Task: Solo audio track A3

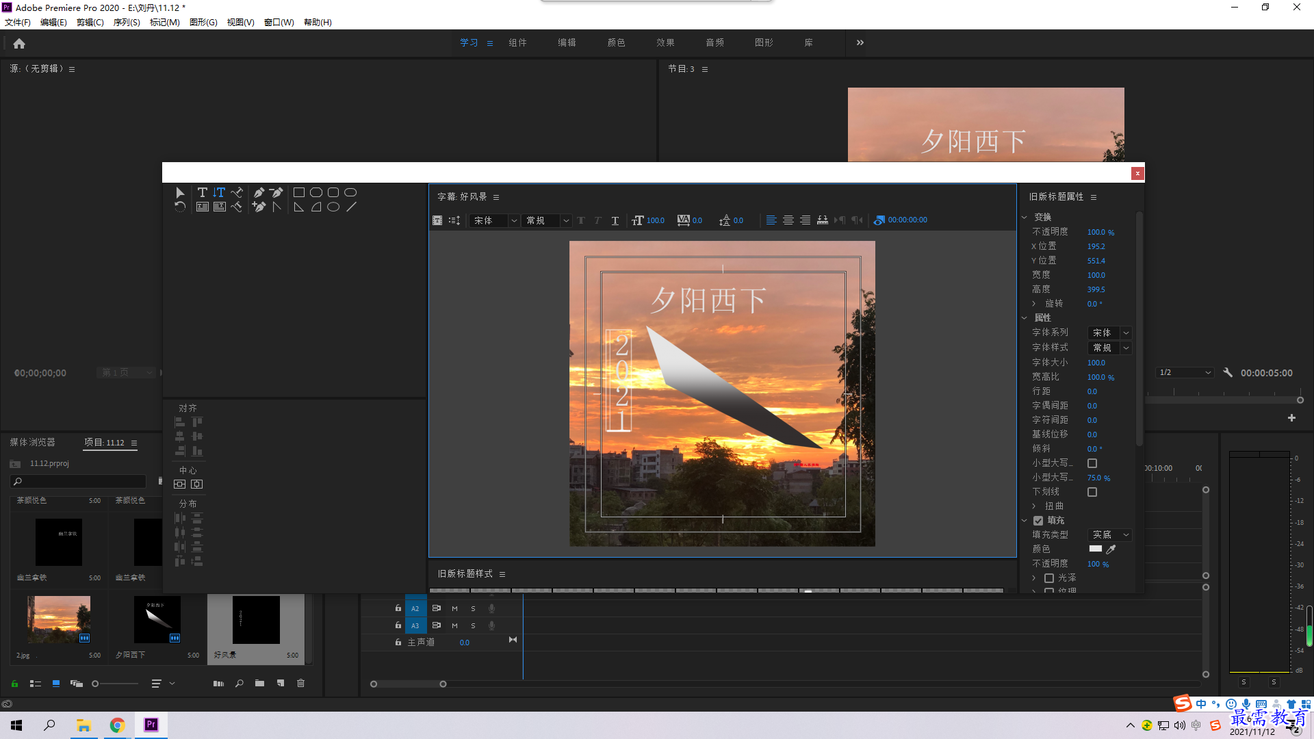Action: coord(473,625)
